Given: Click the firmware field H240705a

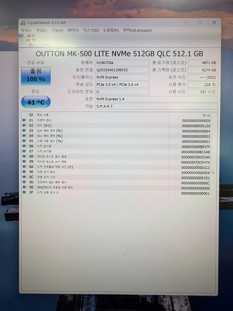Looking at the screenshot, I should pos(122,63).
